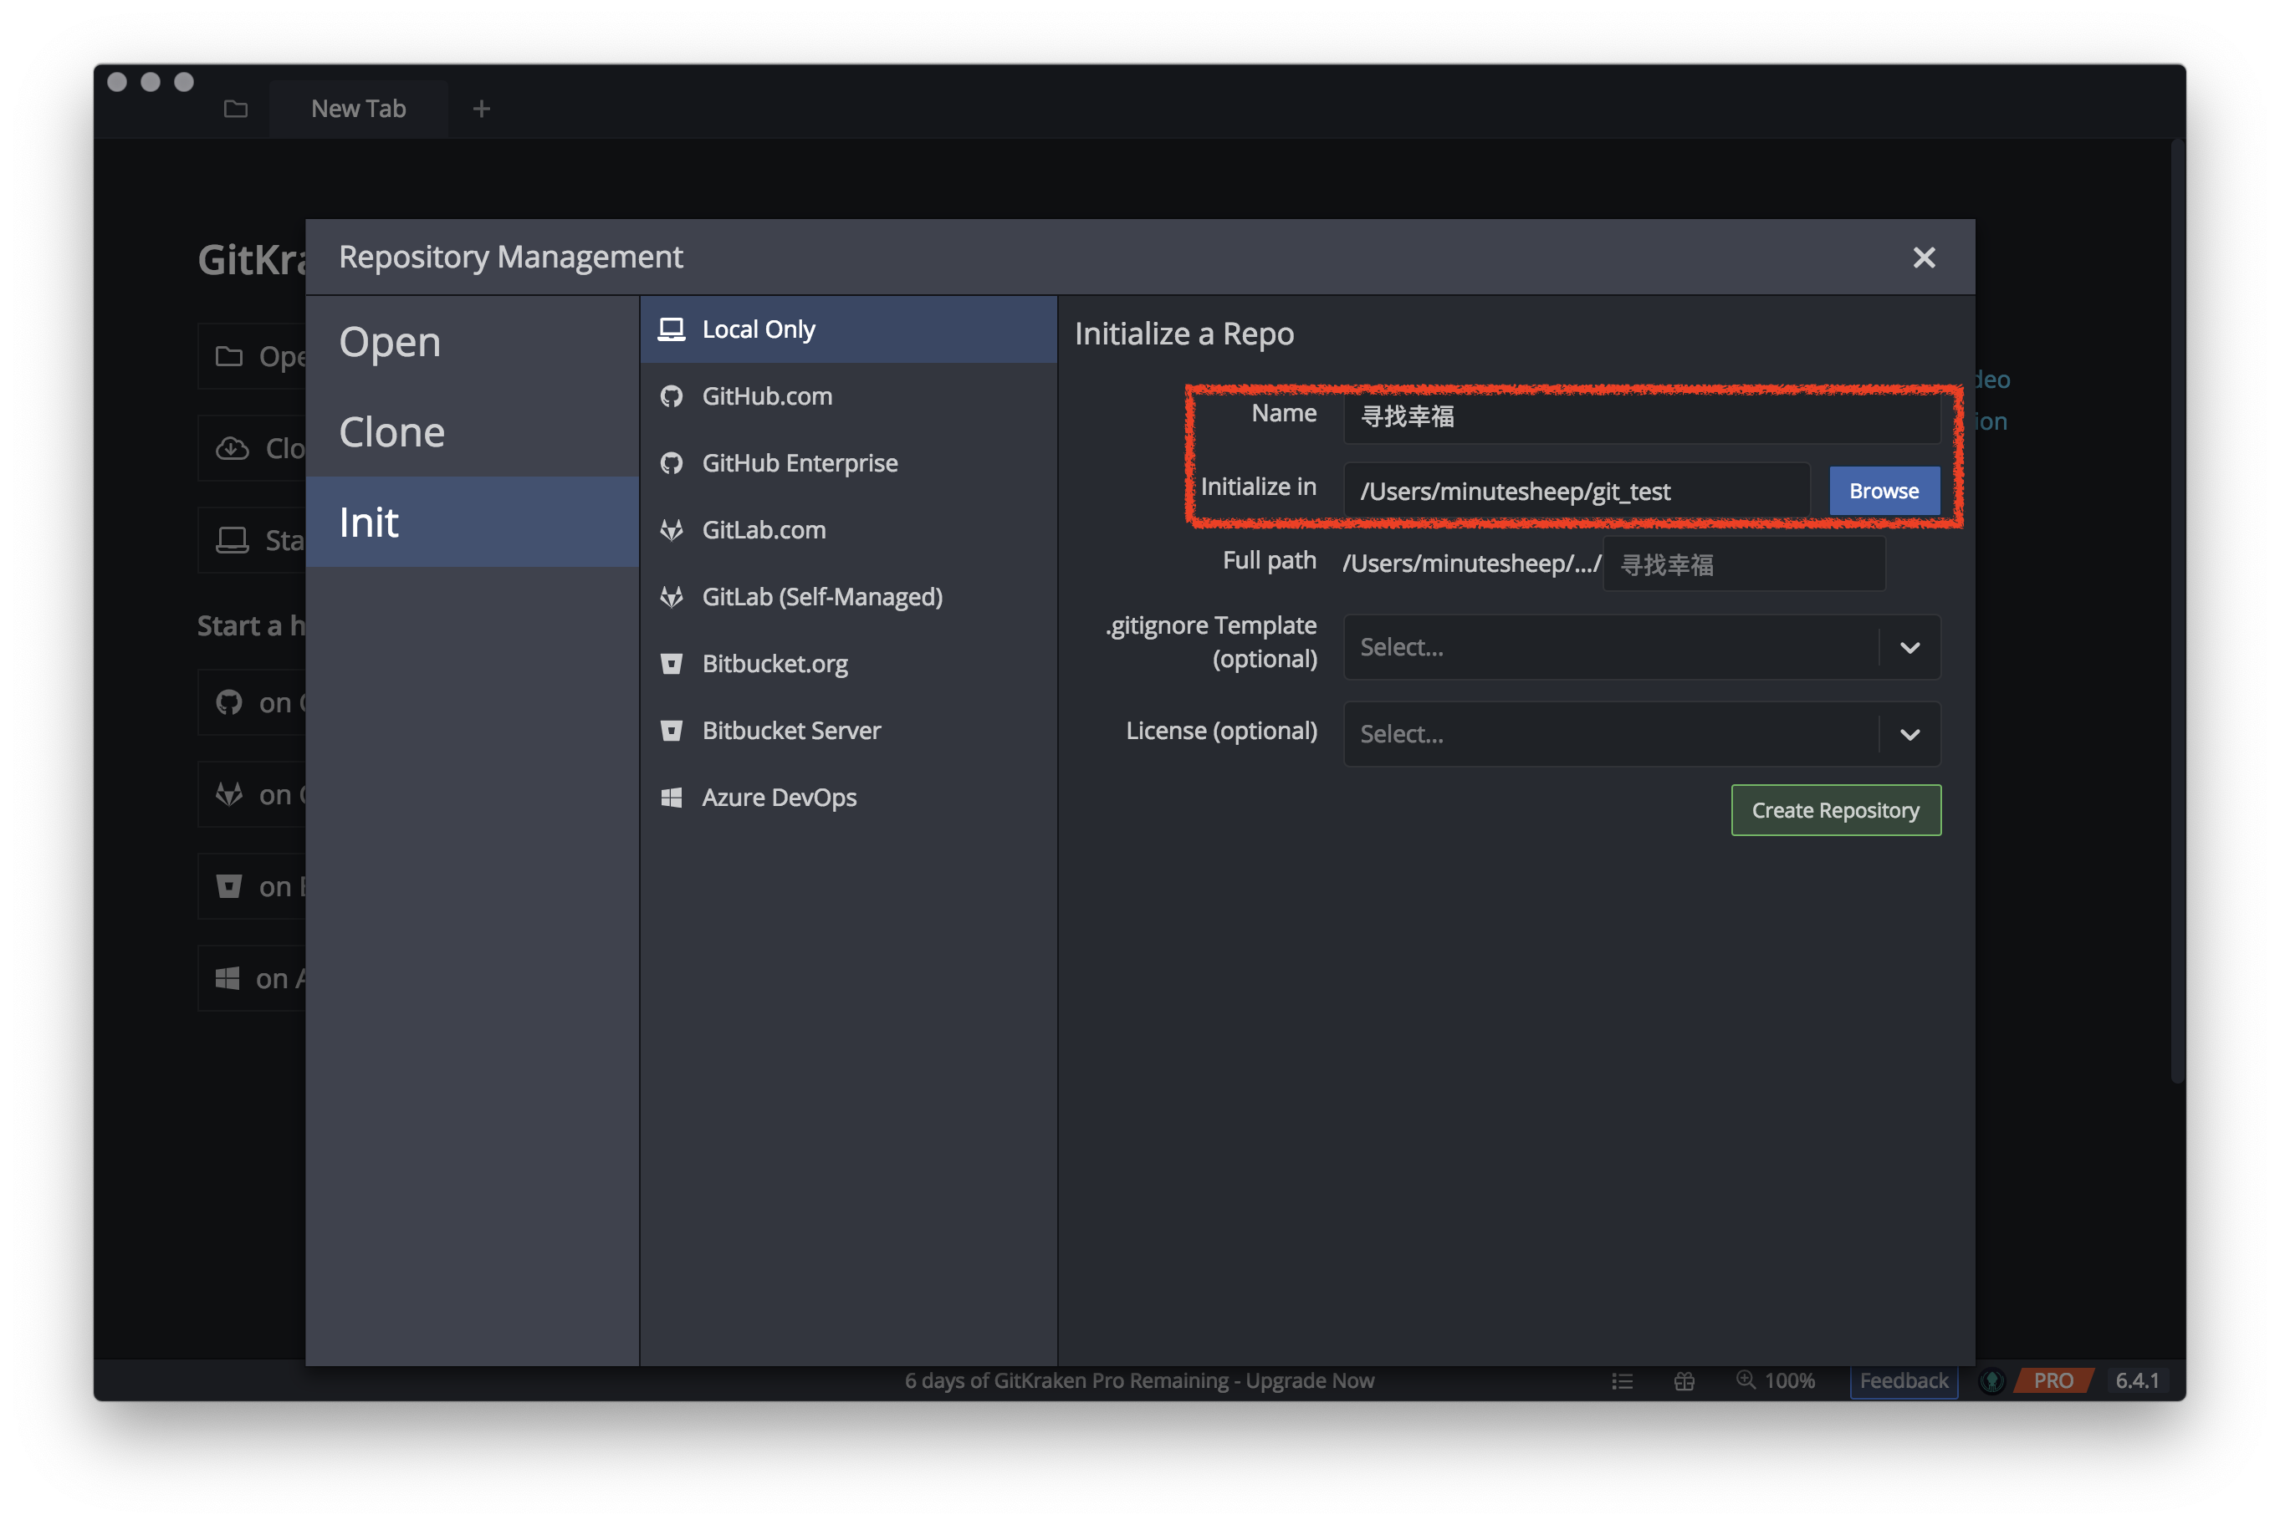The image size is (2280, 1525).
Task: Switch to the Open section
Action: [x=390, y=342]
